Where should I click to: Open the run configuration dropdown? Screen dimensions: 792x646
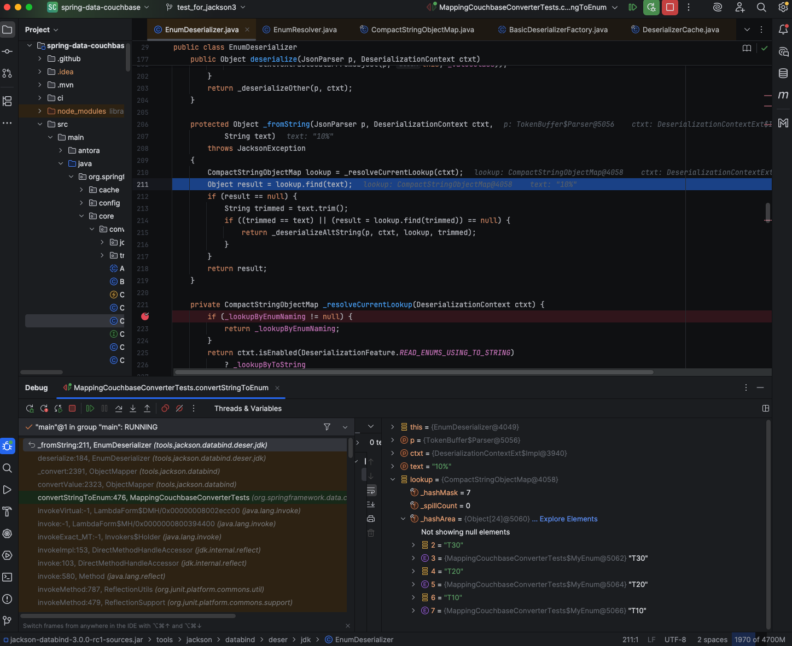pyautogui.click(x=522, y=7)
